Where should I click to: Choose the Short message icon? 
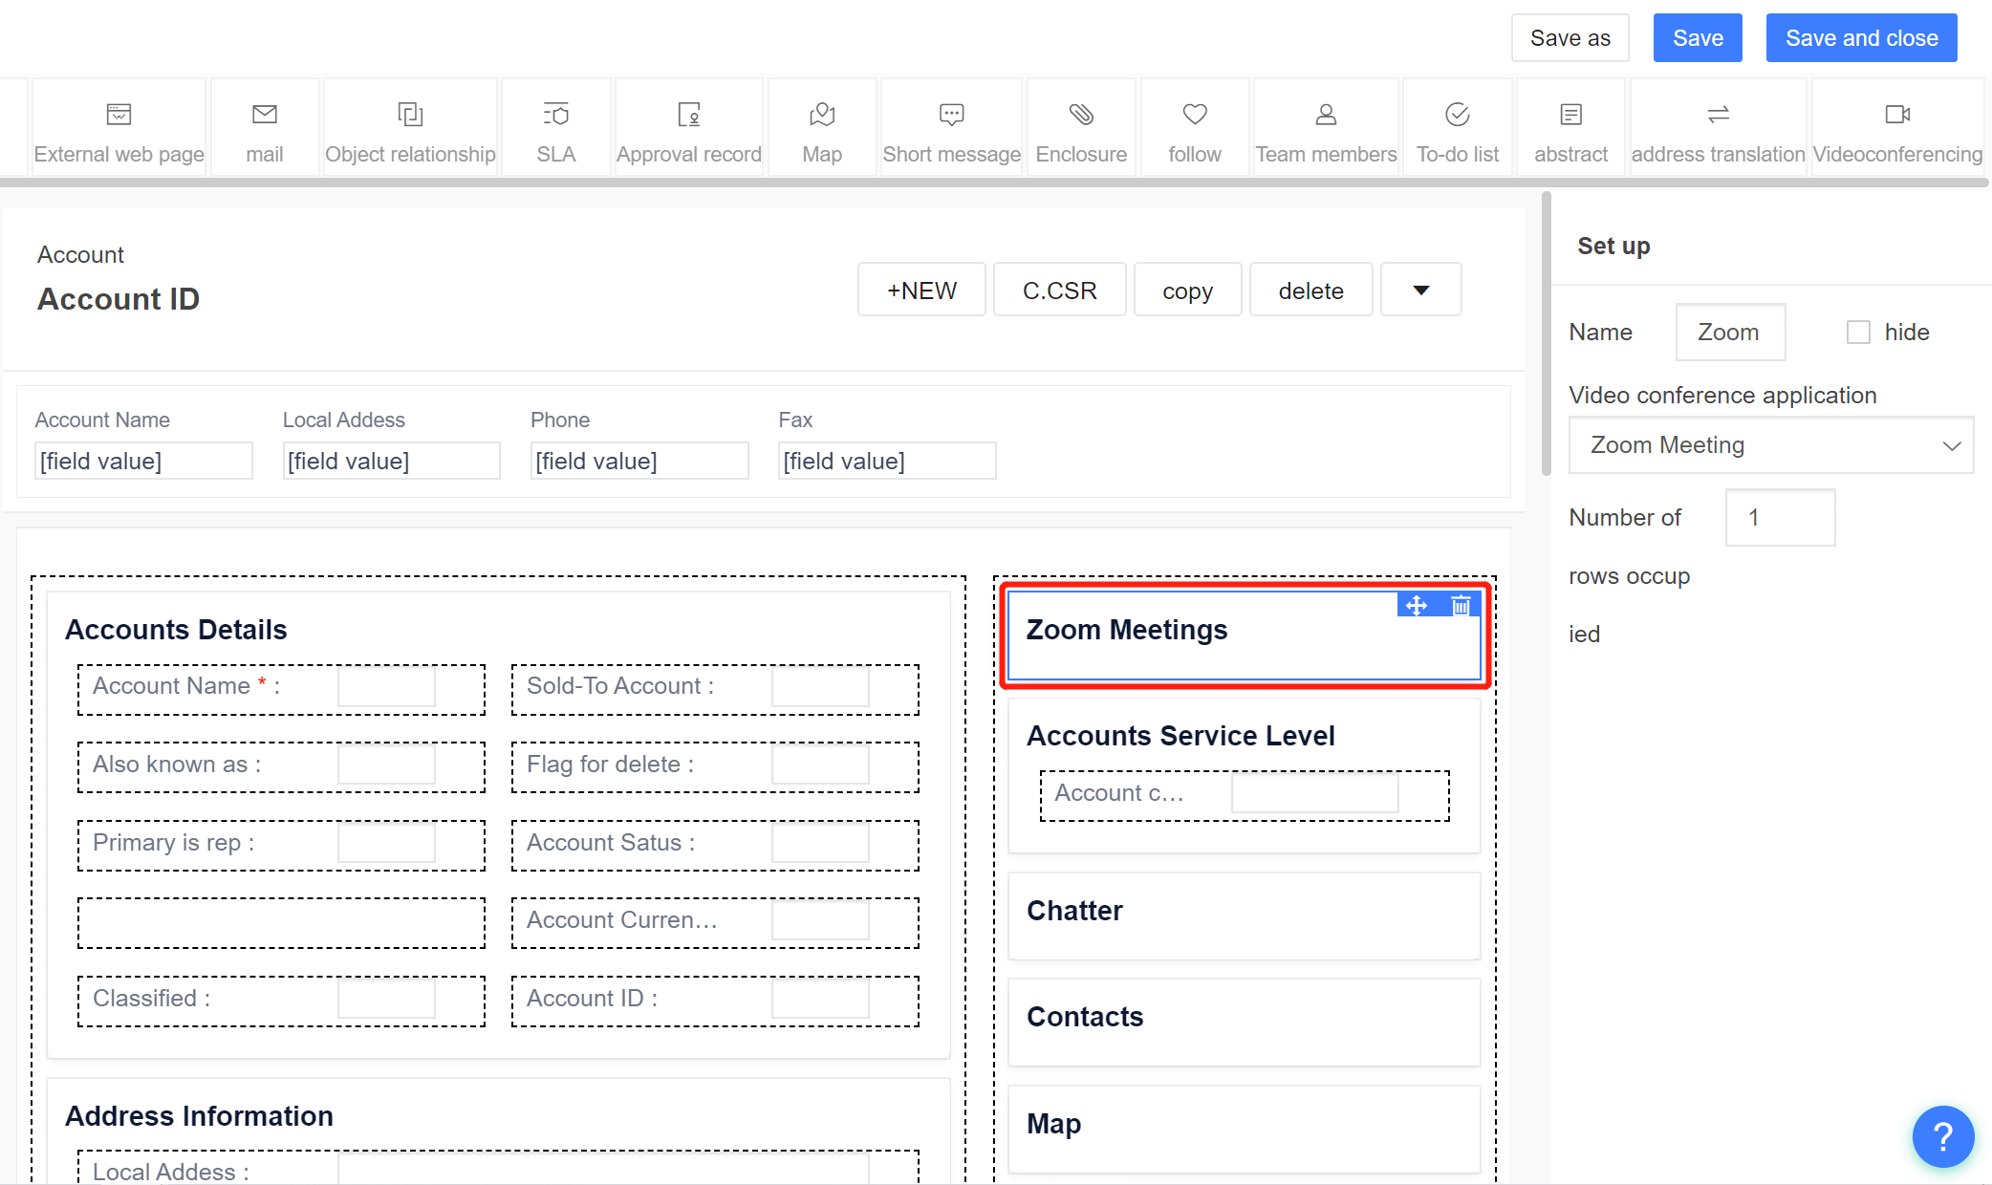coord(952,115)
